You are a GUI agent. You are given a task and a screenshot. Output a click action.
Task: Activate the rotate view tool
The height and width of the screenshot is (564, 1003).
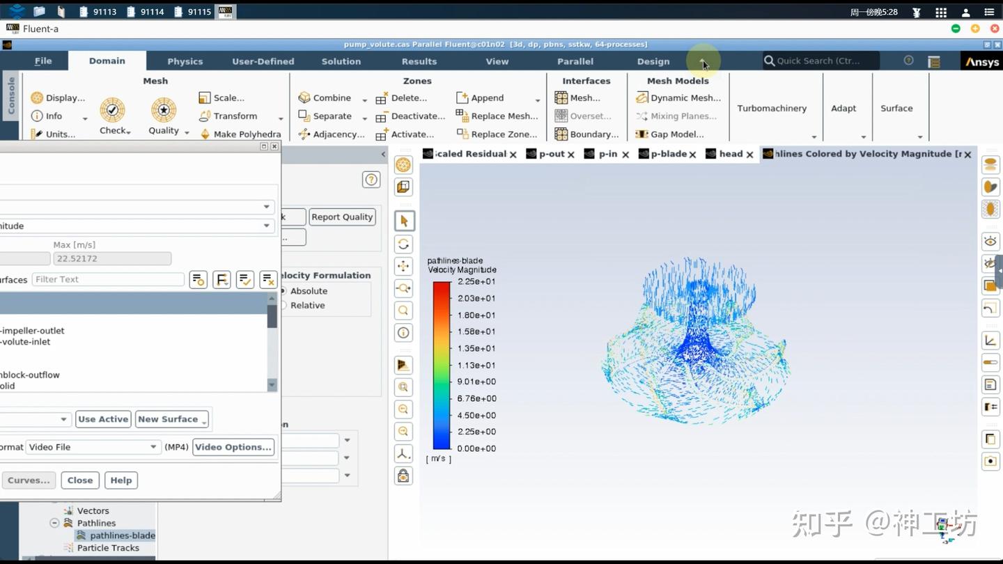(x=404, y=244)
